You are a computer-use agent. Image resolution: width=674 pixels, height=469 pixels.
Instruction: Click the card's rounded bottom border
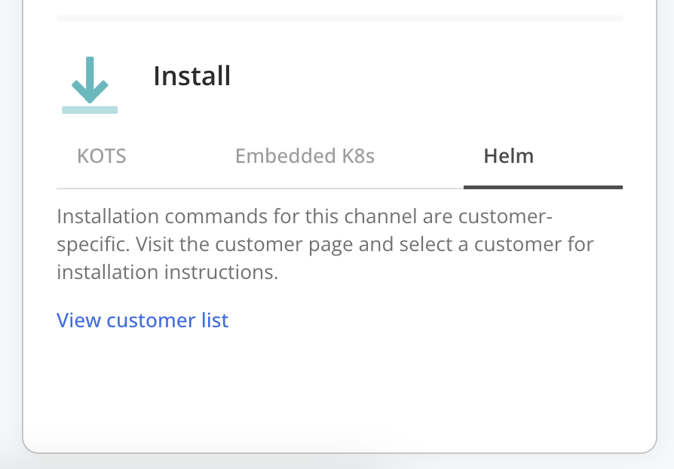pos(339,452)
